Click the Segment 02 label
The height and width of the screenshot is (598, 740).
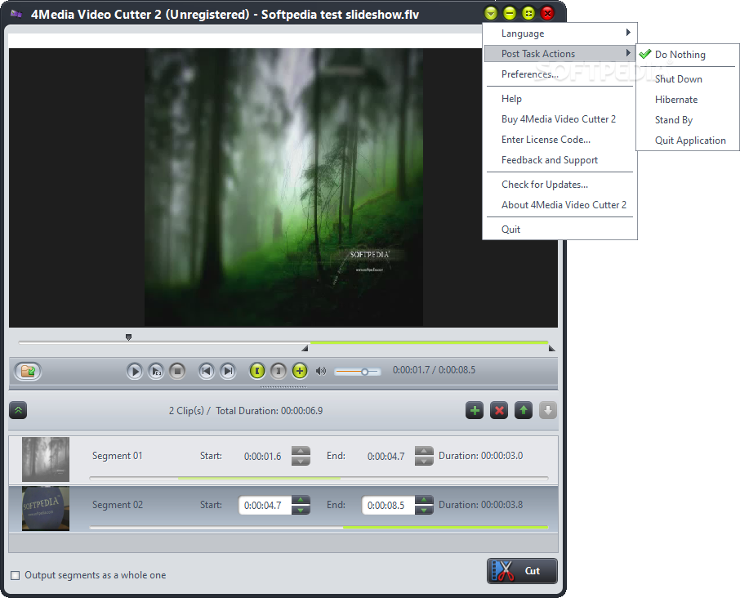[117, 505]
